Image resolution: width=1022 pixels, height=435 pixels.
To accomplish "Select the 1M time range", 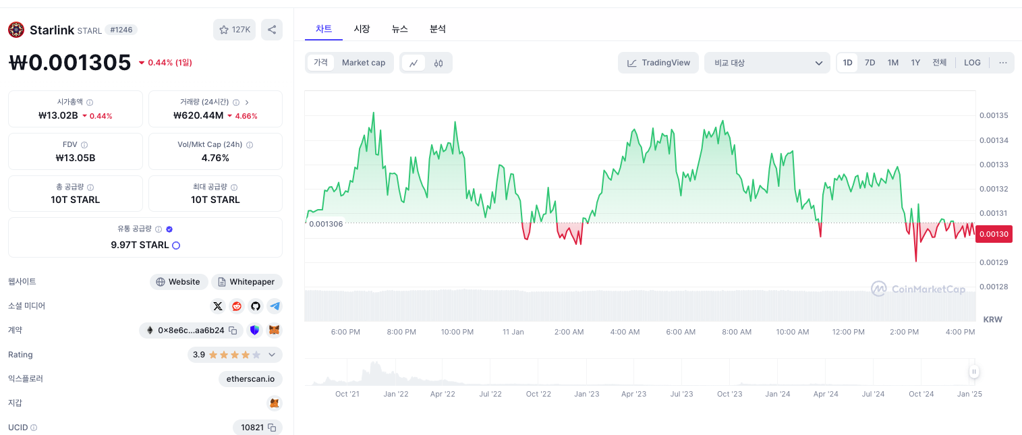I will (x=893, y=63).
